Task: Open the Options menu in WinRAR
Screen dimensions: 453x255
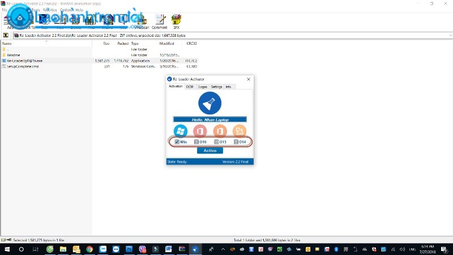Action: tap(66, 10)
